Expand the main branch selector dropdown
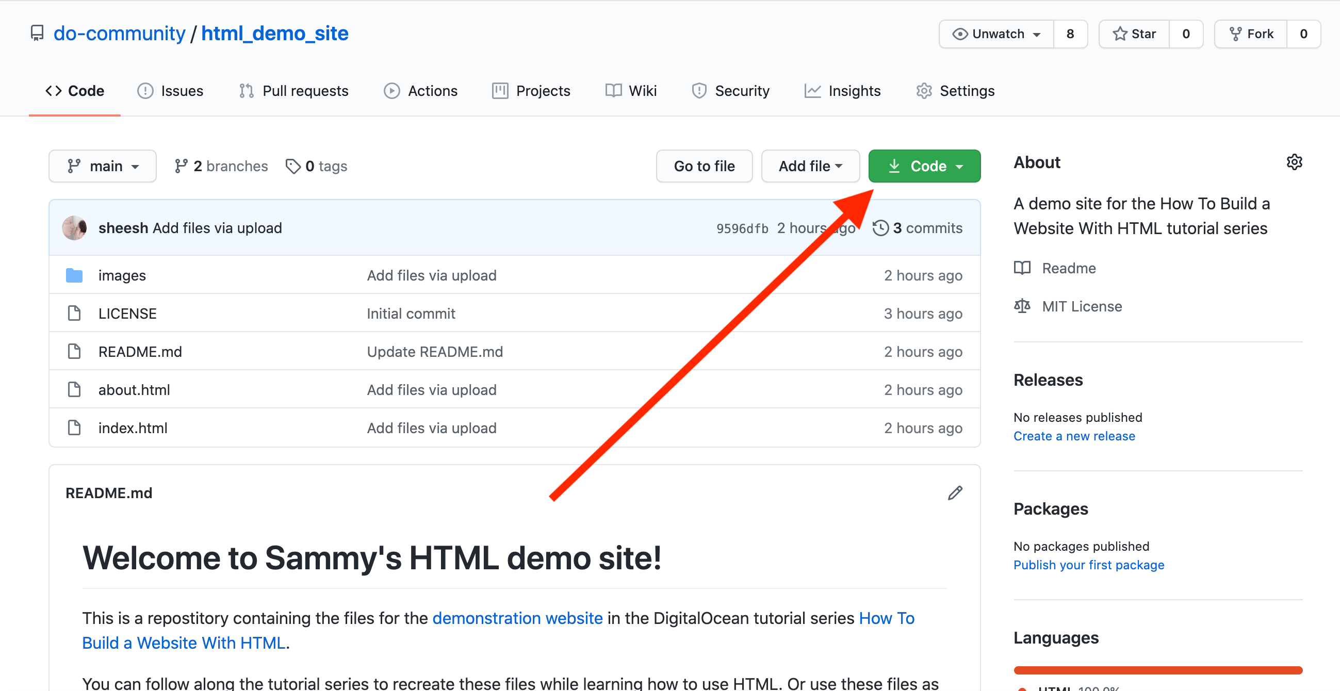This screenshot has height=691, width=1340. point(103,167)
